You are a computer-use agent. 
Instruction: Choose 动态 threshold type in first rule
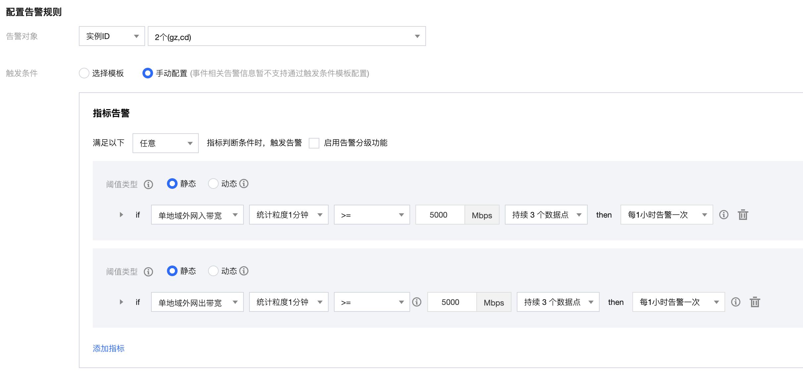pyautogui.click(x=213, y=184)
